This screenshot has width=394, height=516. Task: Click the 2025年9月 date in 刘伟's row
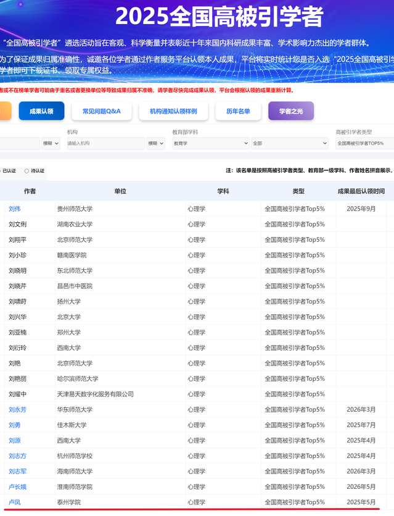click(x=361, y=209)
